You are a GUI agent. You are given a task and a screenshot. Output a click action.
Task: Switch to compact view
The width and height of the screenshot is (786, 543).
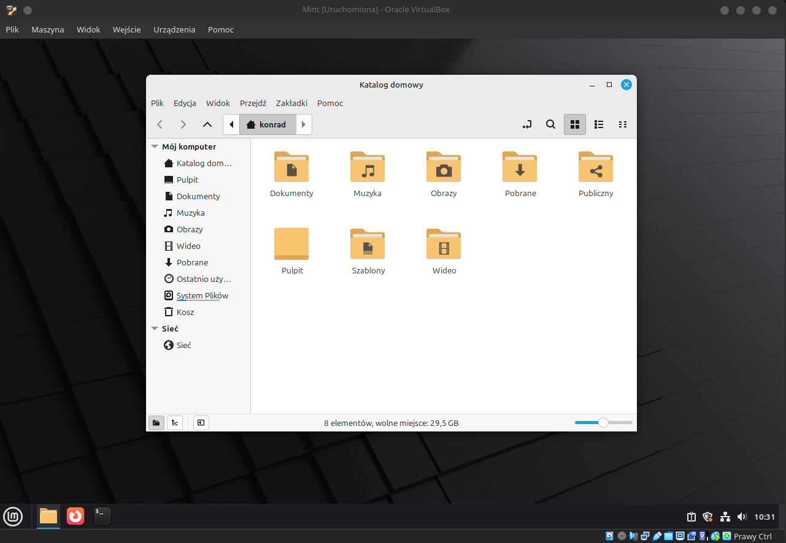coord(623,124)
